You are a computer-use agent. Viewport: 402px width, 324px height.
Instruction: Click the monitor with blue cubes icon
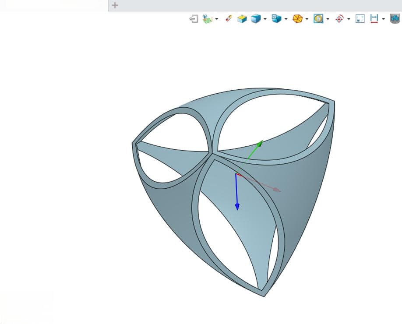tap(395, 19)
